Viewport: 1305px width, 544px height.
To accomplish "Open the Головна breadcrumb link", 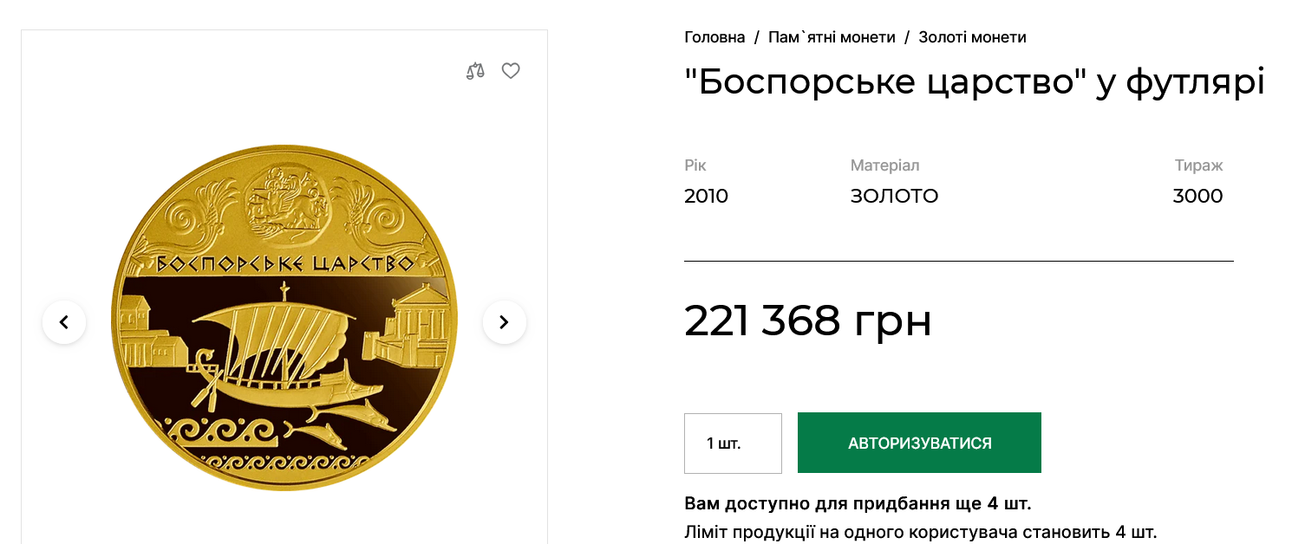I will point(714,37).
